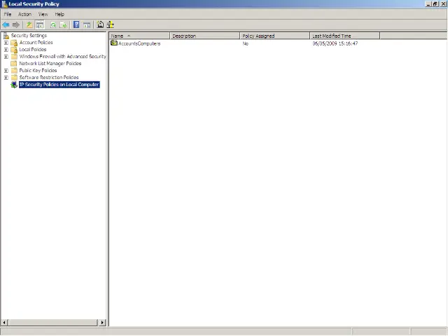Select Network List Manager Policies
This screenshot has width=448, height=336.
pyautogui.click(x=50, y=64)
